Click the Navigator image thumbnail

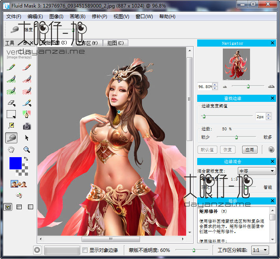(237, 64)
